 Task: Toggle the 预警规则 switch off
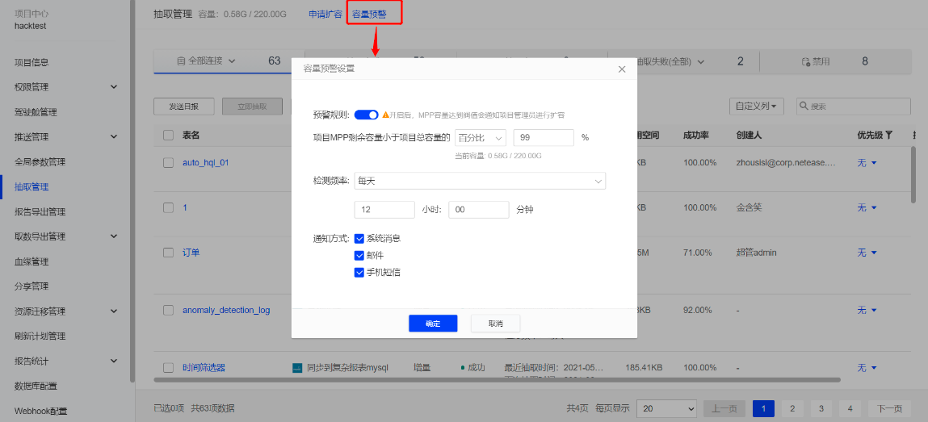(x=366, y=115)
